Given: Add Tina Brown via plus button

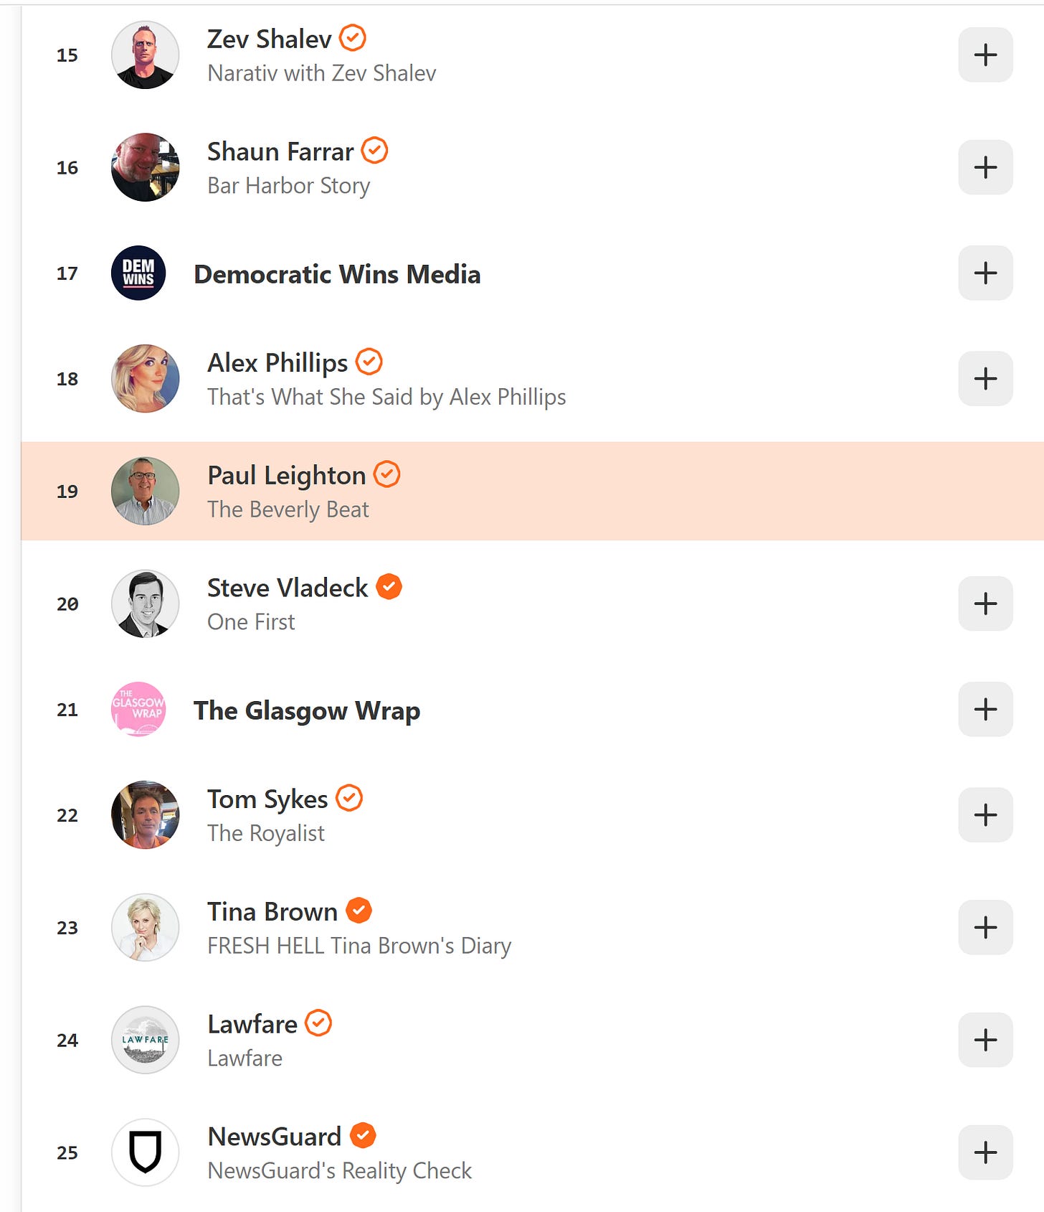Looking at the screenshot, I should click(x=985, y=927).
